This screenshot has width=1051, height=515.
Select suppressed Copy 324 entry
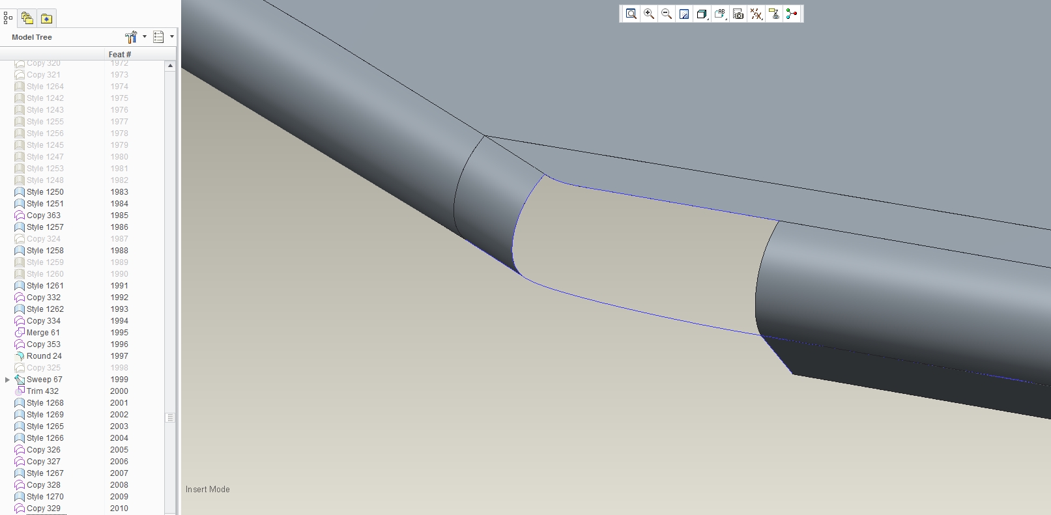(x=38, y=239)
